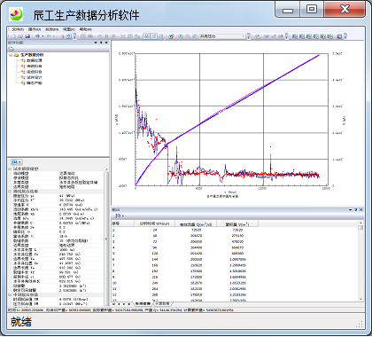This screenshot has width=372, height=337.
Task: Open the curve type combo box in toolbar
Action: coord(222,36)
